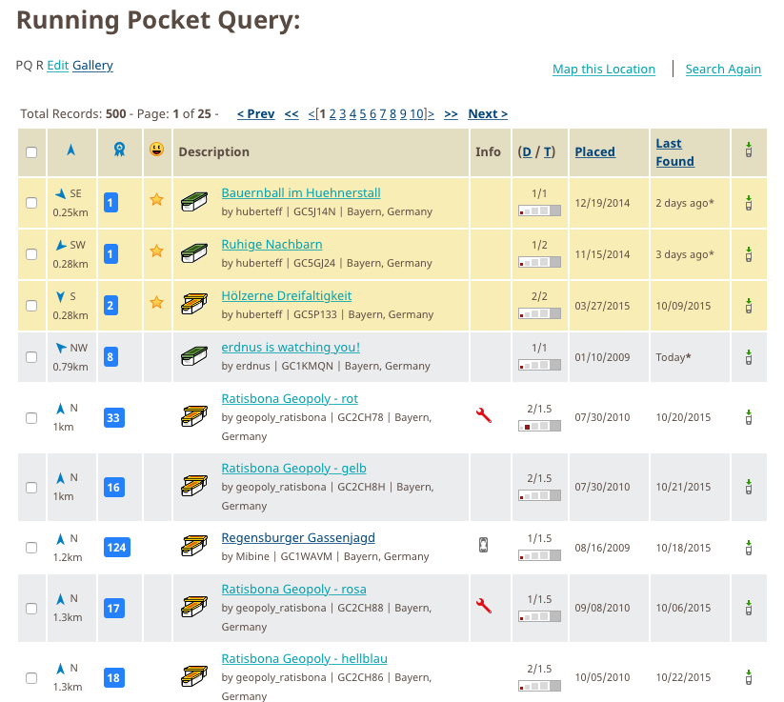This screenshot has width=784, height=702.
Task: Click the Next > pagination link
Action: click(487, 113)
